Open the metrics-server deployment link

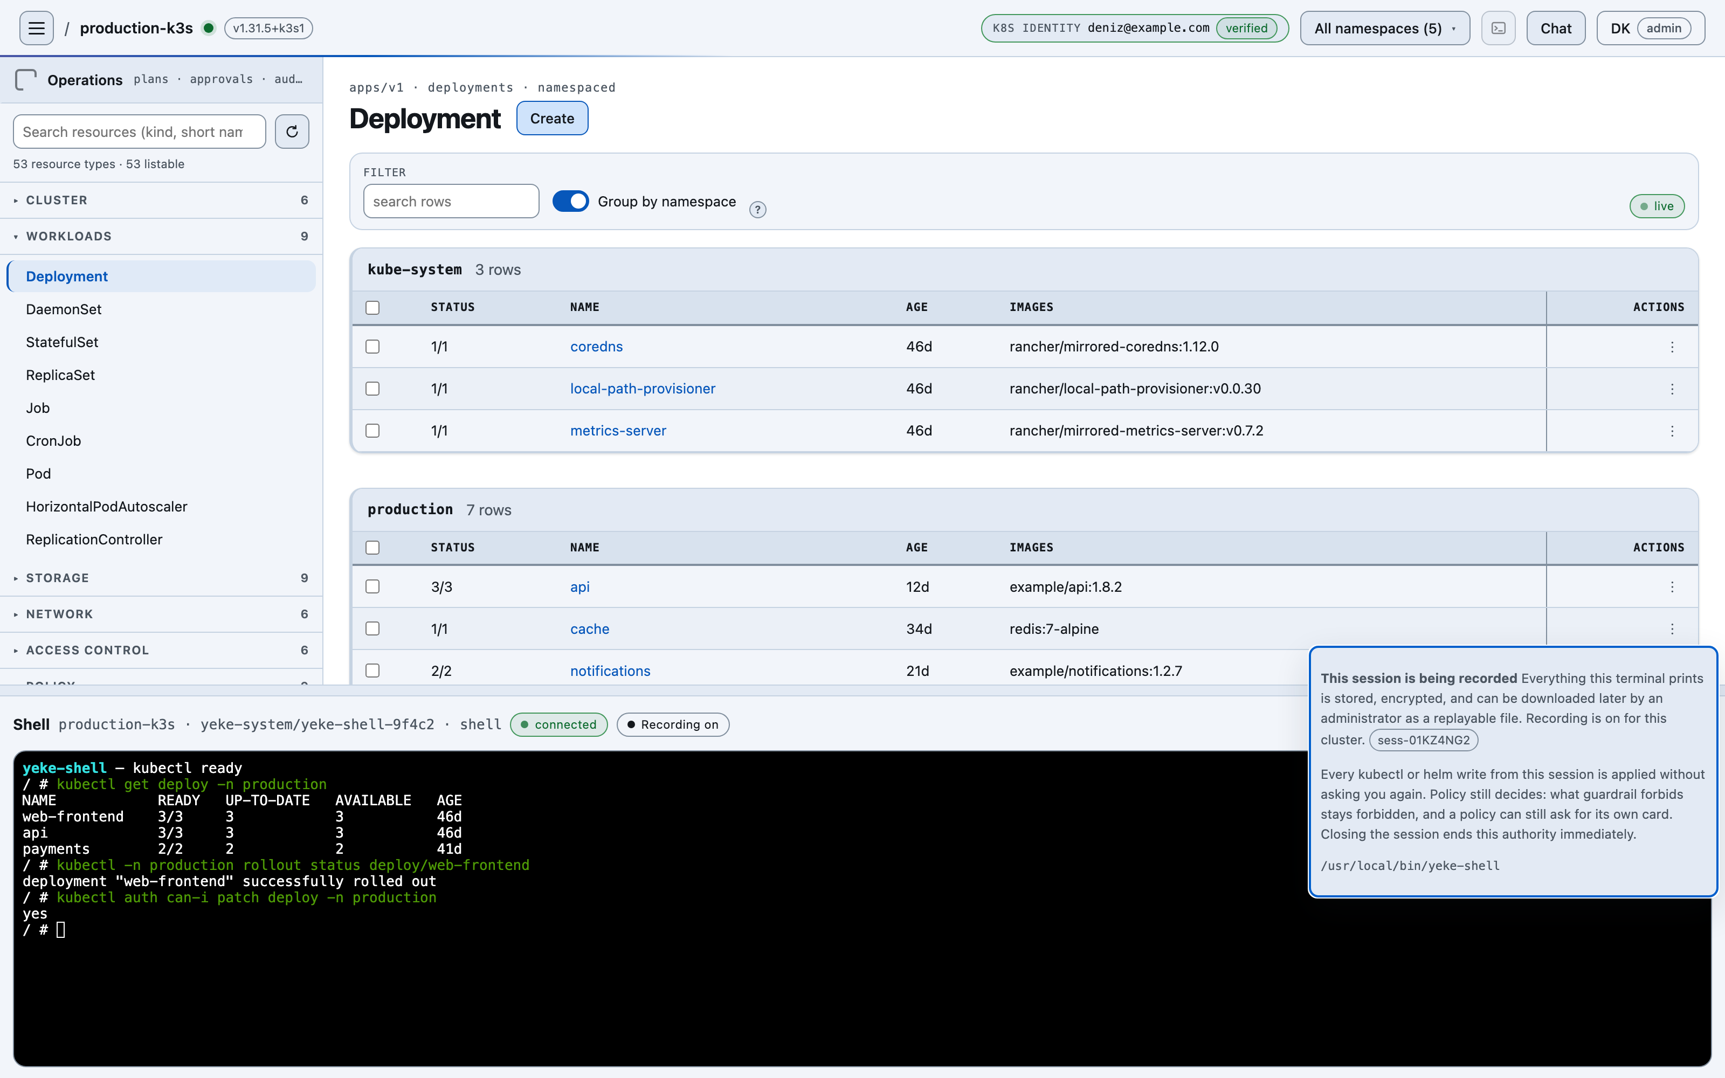point(618,431)
